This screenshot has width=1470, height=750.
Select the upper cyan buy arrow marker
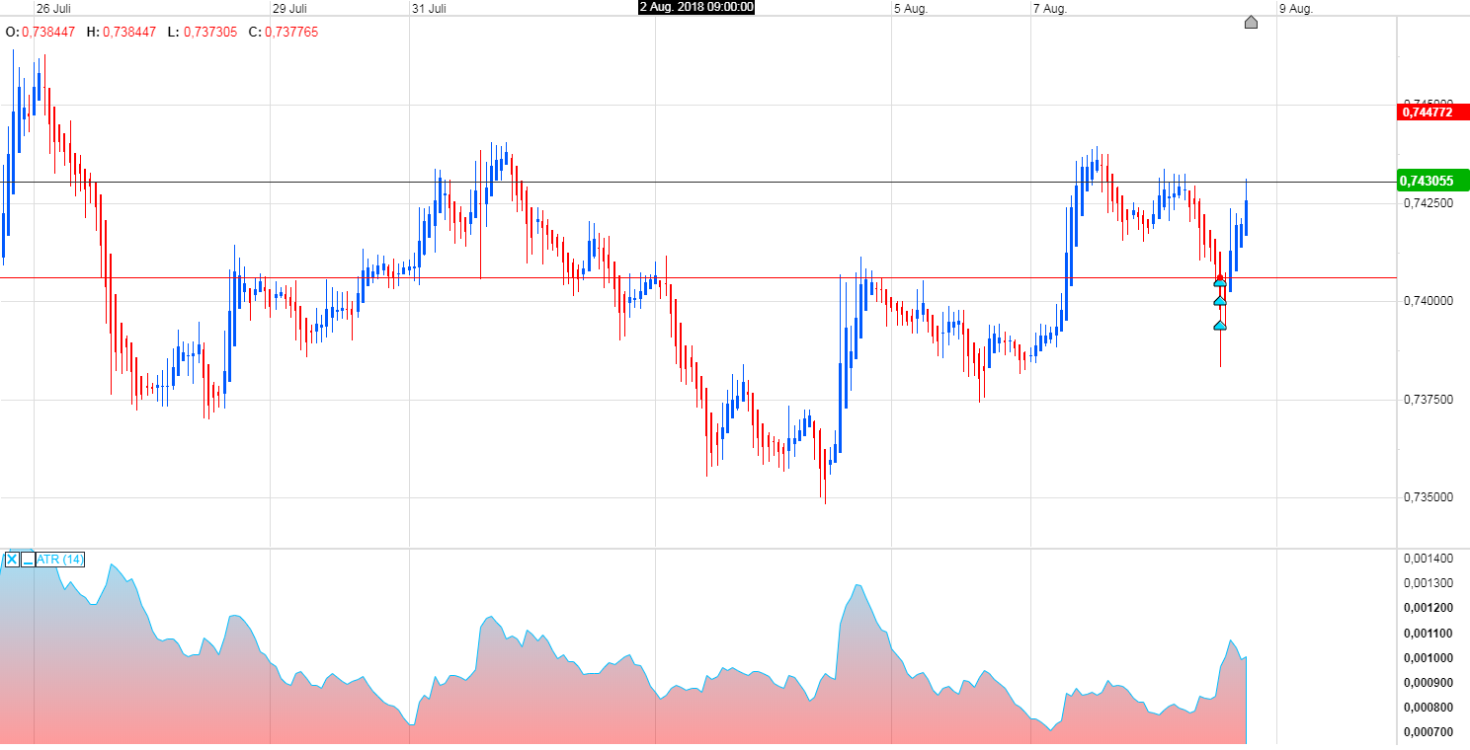point(1220,283)
